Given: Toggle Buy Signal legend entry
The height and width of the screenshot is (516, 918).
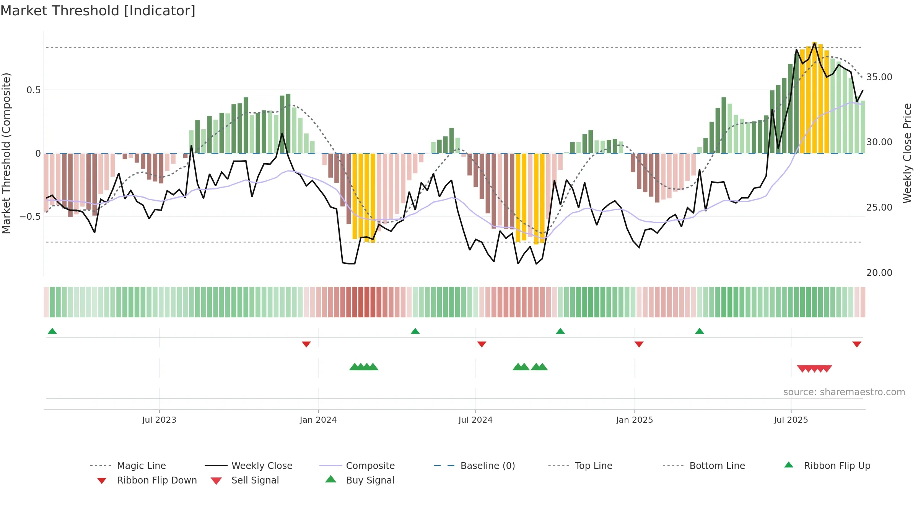Looking at the screenshot, I should tap(360, 480).
